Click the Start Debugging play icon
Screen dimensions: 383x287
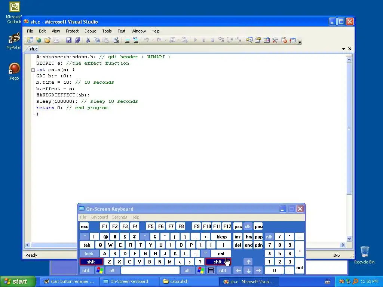pos(195,40)
